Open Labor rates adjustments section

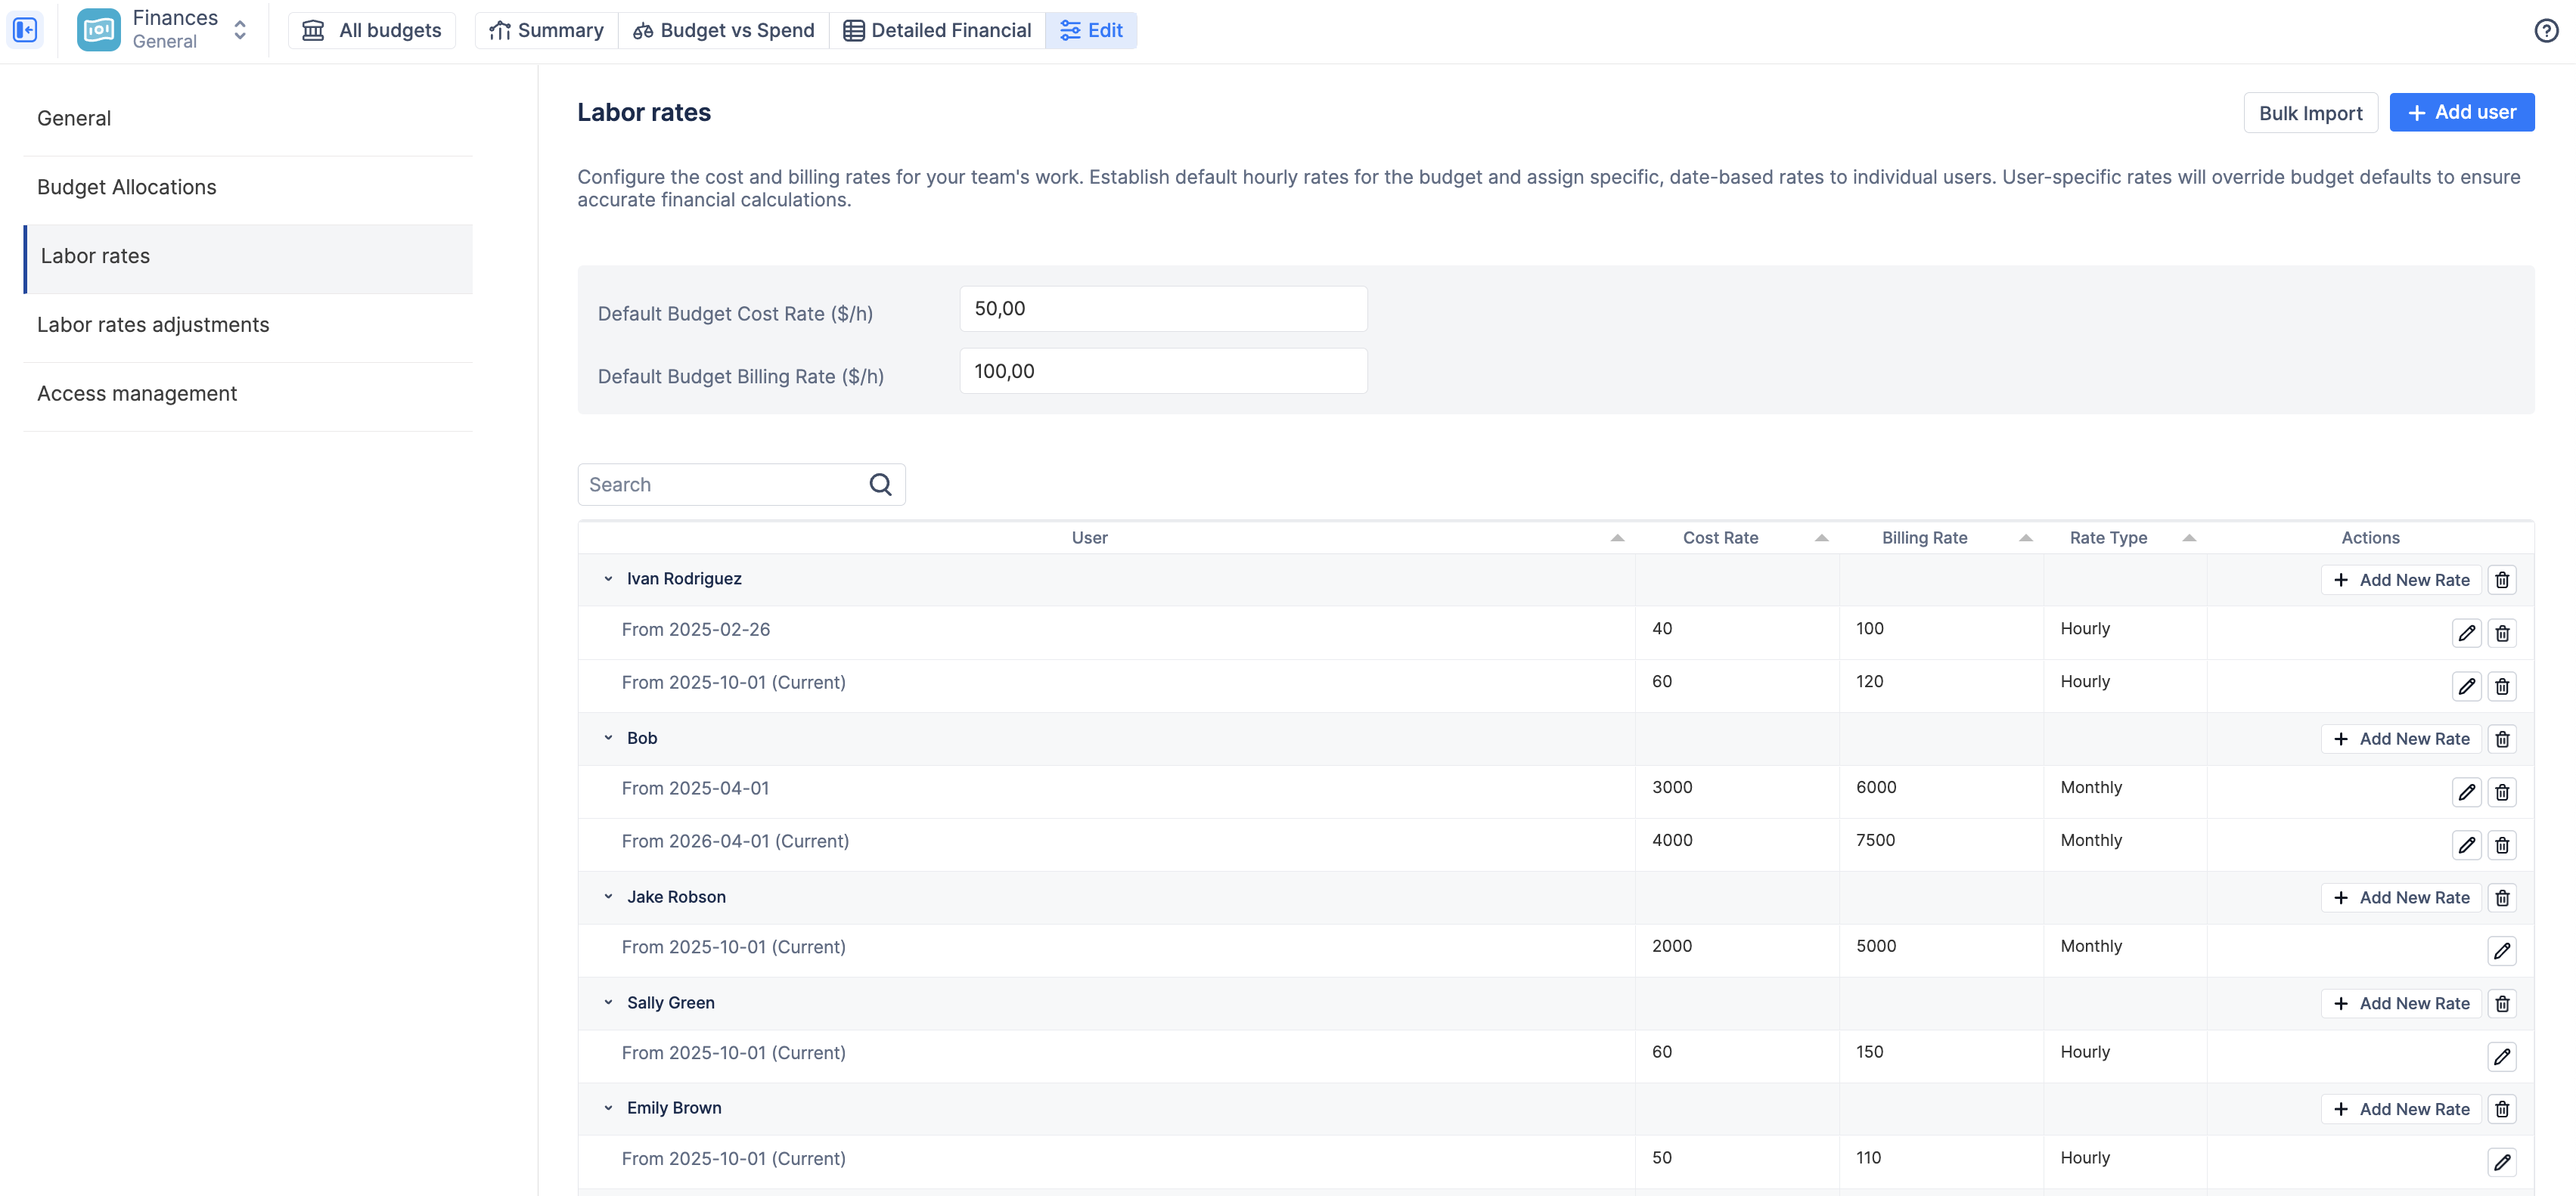click(x=153, y=325)
